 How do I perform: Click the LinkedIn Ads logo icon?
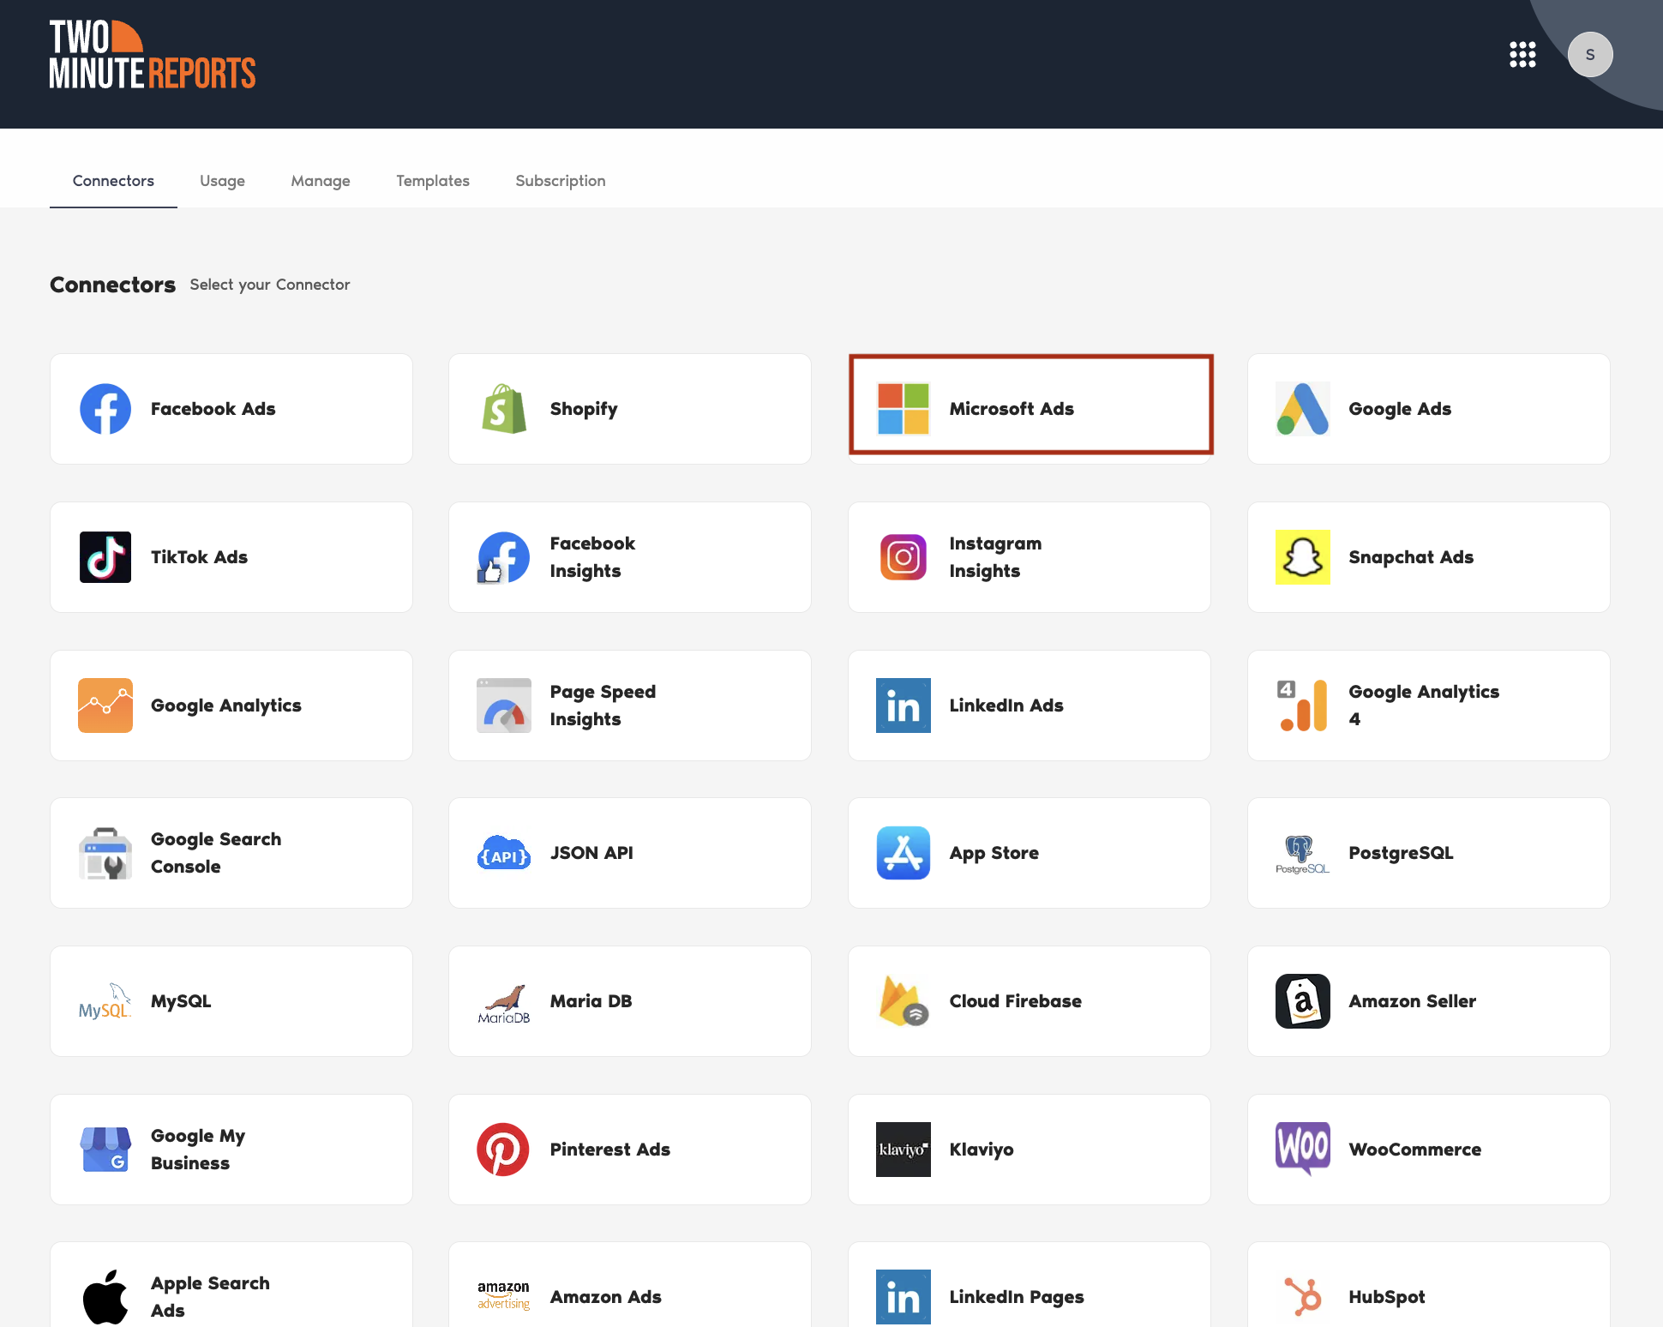coord(904,706)
